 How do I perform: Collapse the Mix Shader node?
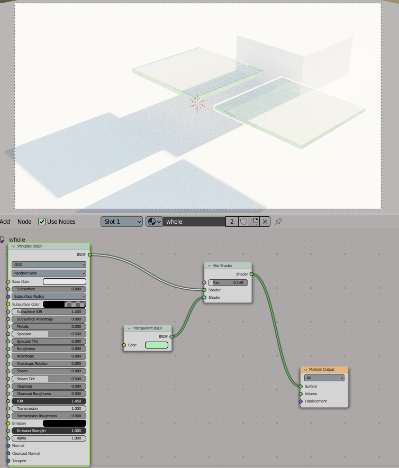(210, 265)
